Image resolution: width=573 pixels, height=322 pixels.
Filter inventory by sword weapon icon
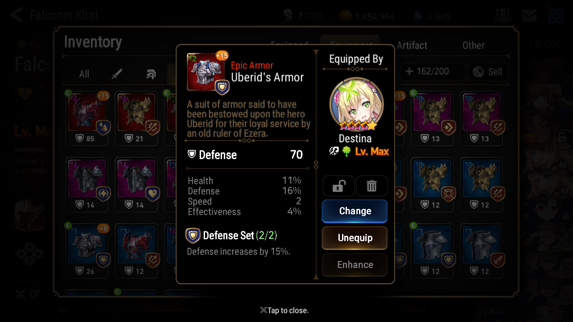coord(117,74)
